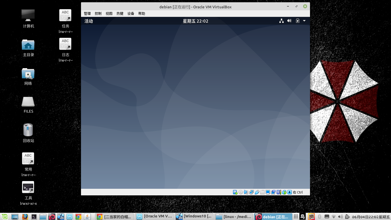391x220 pixels.
Task: Click the network adapters indicator in VM status bar
Action: click(252, 192)
